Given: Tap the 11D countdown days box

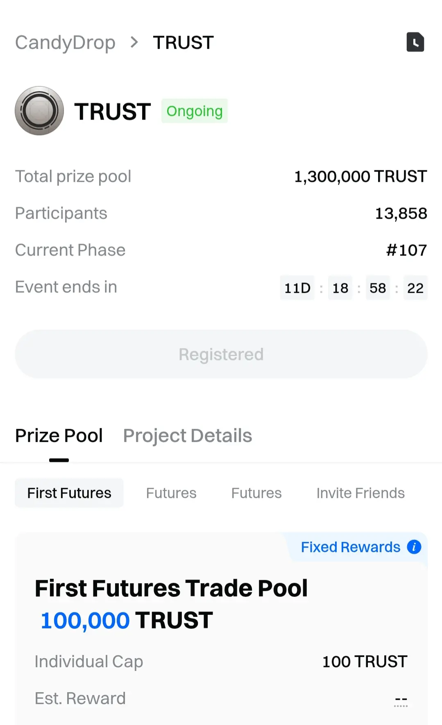Looking at the screenshot, I should [x=297, y=288].
